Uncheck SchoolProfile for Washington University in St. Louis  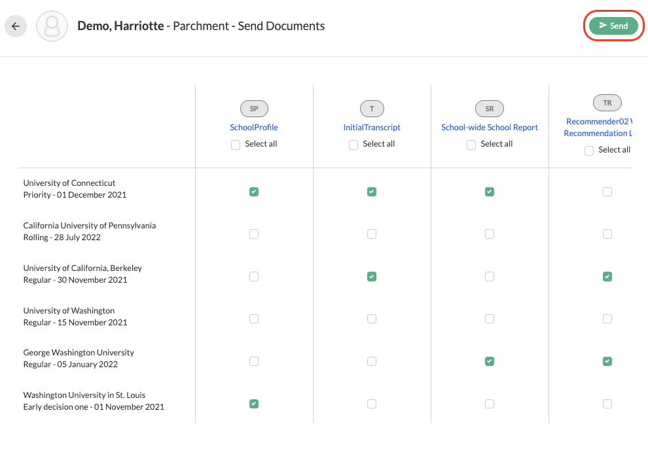point(254,404)
